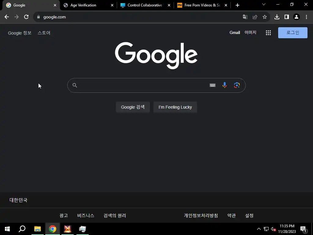Close the Age Verification tab
313x235 pixels.
112,5
